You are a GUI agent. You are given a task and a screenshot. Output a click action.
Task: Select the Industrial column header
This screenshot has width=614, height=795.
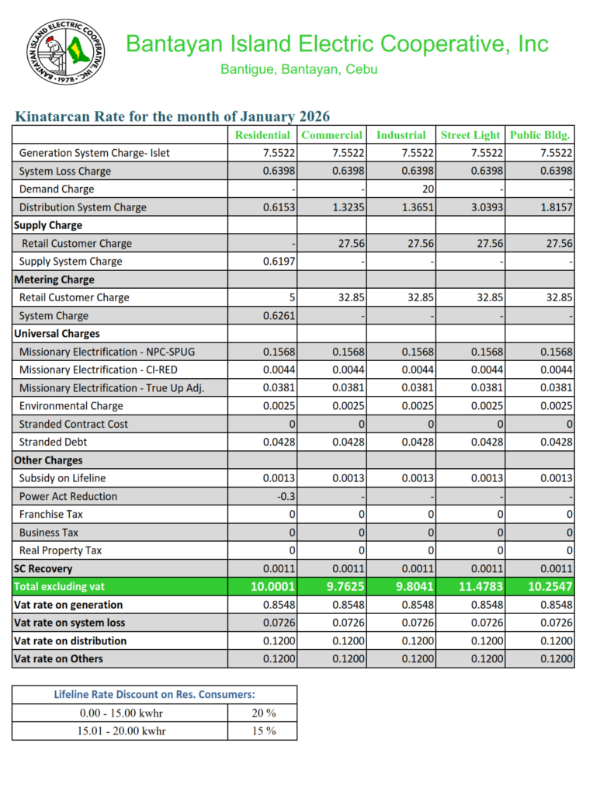pyautogui.click(x=401, y=135)
